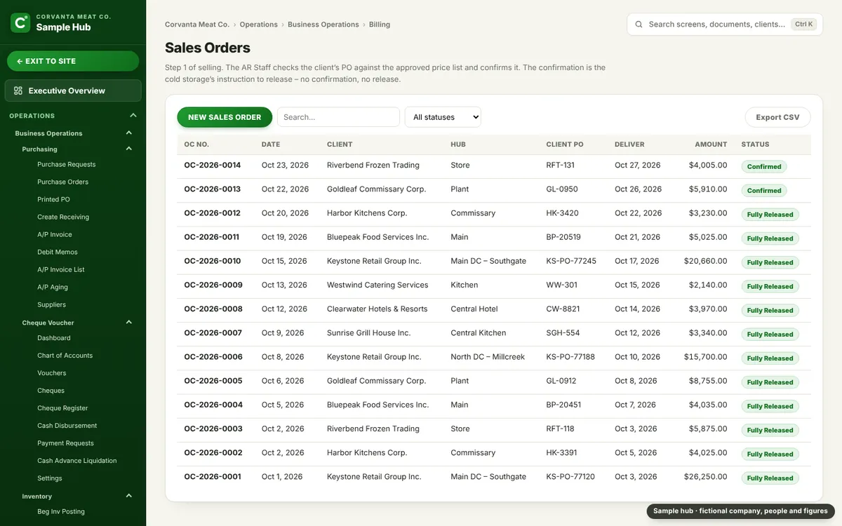
Task: Click hub North DC – Millcreek
Action: pyautogui.click(x=488, y=357)
